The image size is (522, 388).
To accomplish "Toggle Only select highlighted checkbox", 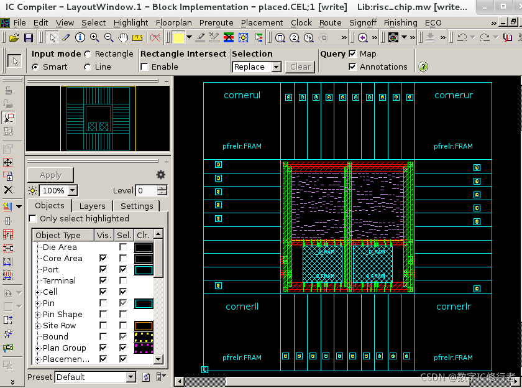I will coord(32,218).
